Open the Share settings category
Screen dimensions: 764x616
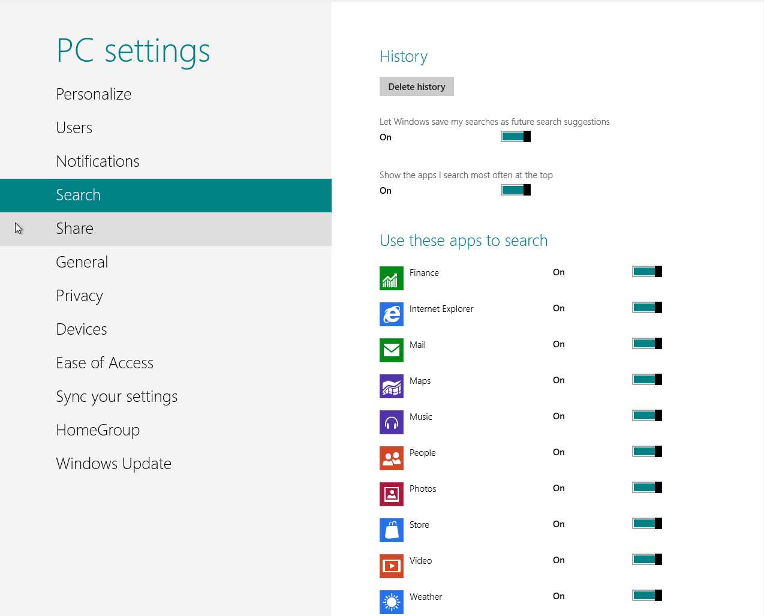click(x=166, y=229)
